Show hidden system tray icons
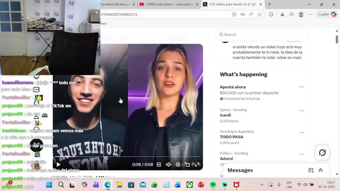This screenshot has height=191, width=340. coord(262,185)
